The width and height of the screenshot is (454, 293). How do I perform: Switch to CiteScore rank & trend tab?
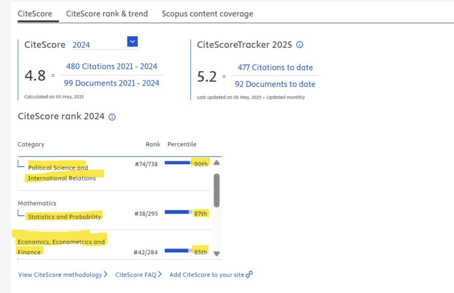(107, 14)
